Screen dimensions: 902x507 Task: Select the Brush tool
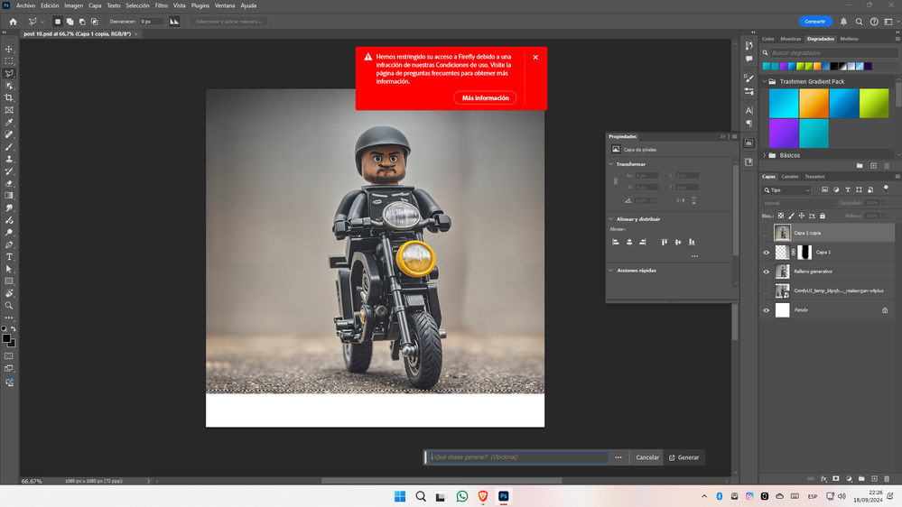[9, 146]
